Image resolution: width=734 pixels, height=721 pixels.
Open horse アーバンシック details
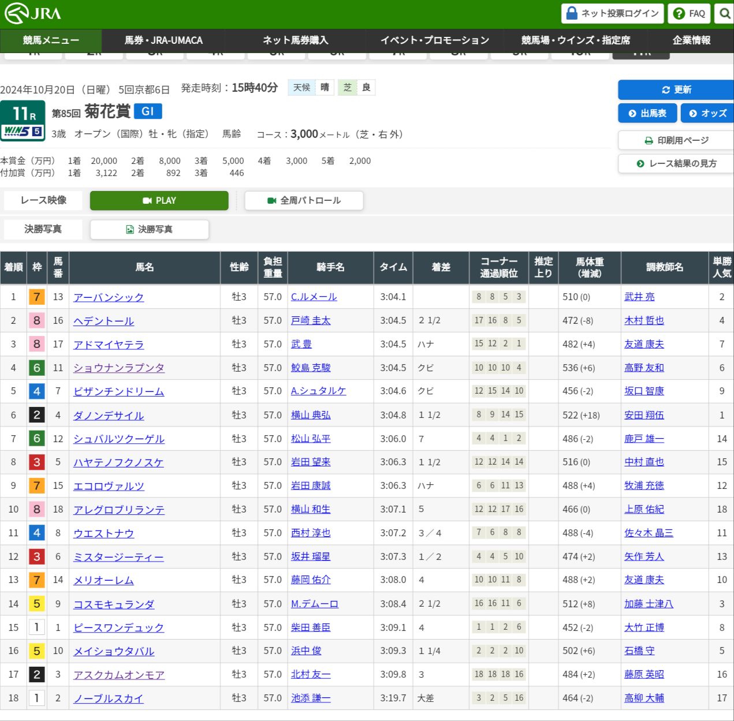point(109,297)
